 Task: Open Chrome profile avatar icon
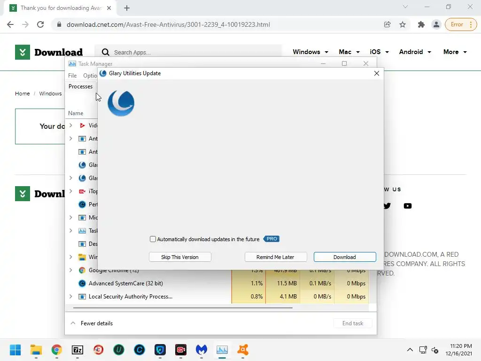click(436, 24)
